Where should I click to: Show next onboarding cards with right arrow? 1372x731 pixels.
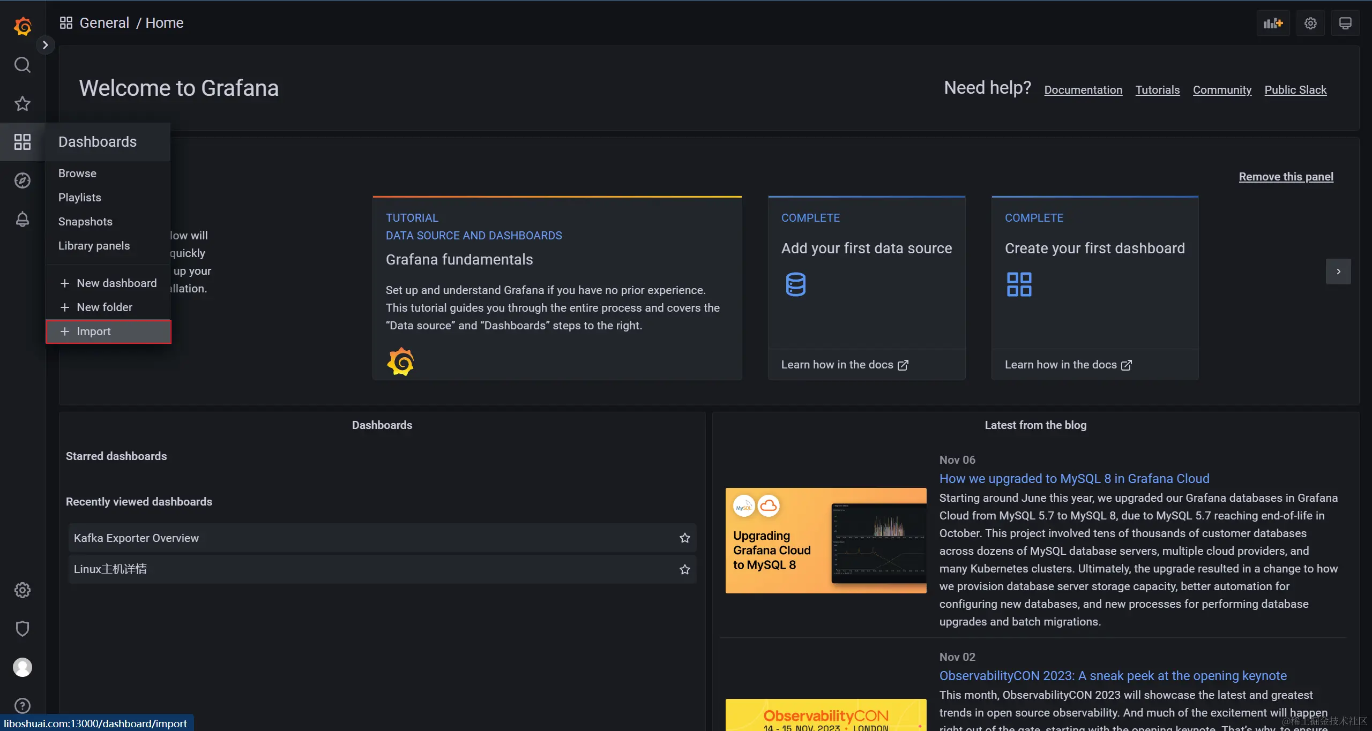pos(1338,272)
